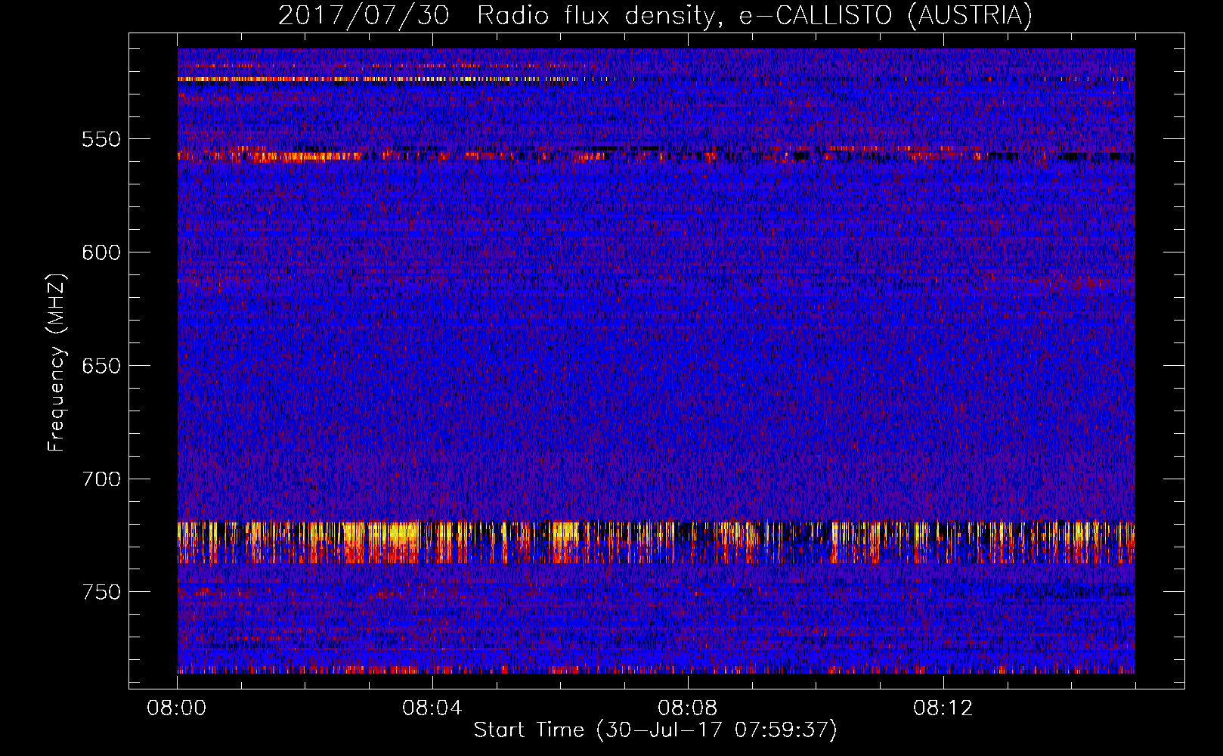Screen dimensions: 1223x756
Task: Click the 08:04 time tick label
Action: tap(432, 708)
